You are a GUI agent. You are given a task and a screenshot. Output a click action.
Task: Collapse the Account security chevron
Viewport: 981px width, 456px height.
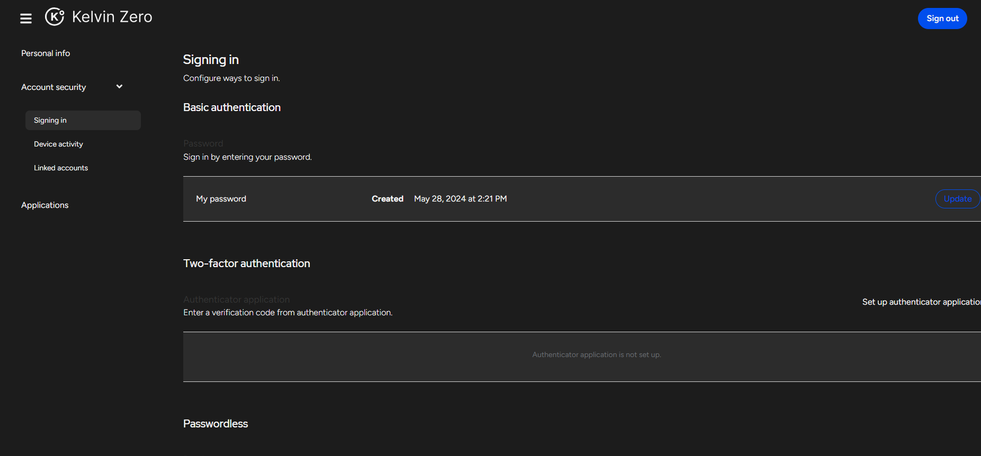[119, 87]
